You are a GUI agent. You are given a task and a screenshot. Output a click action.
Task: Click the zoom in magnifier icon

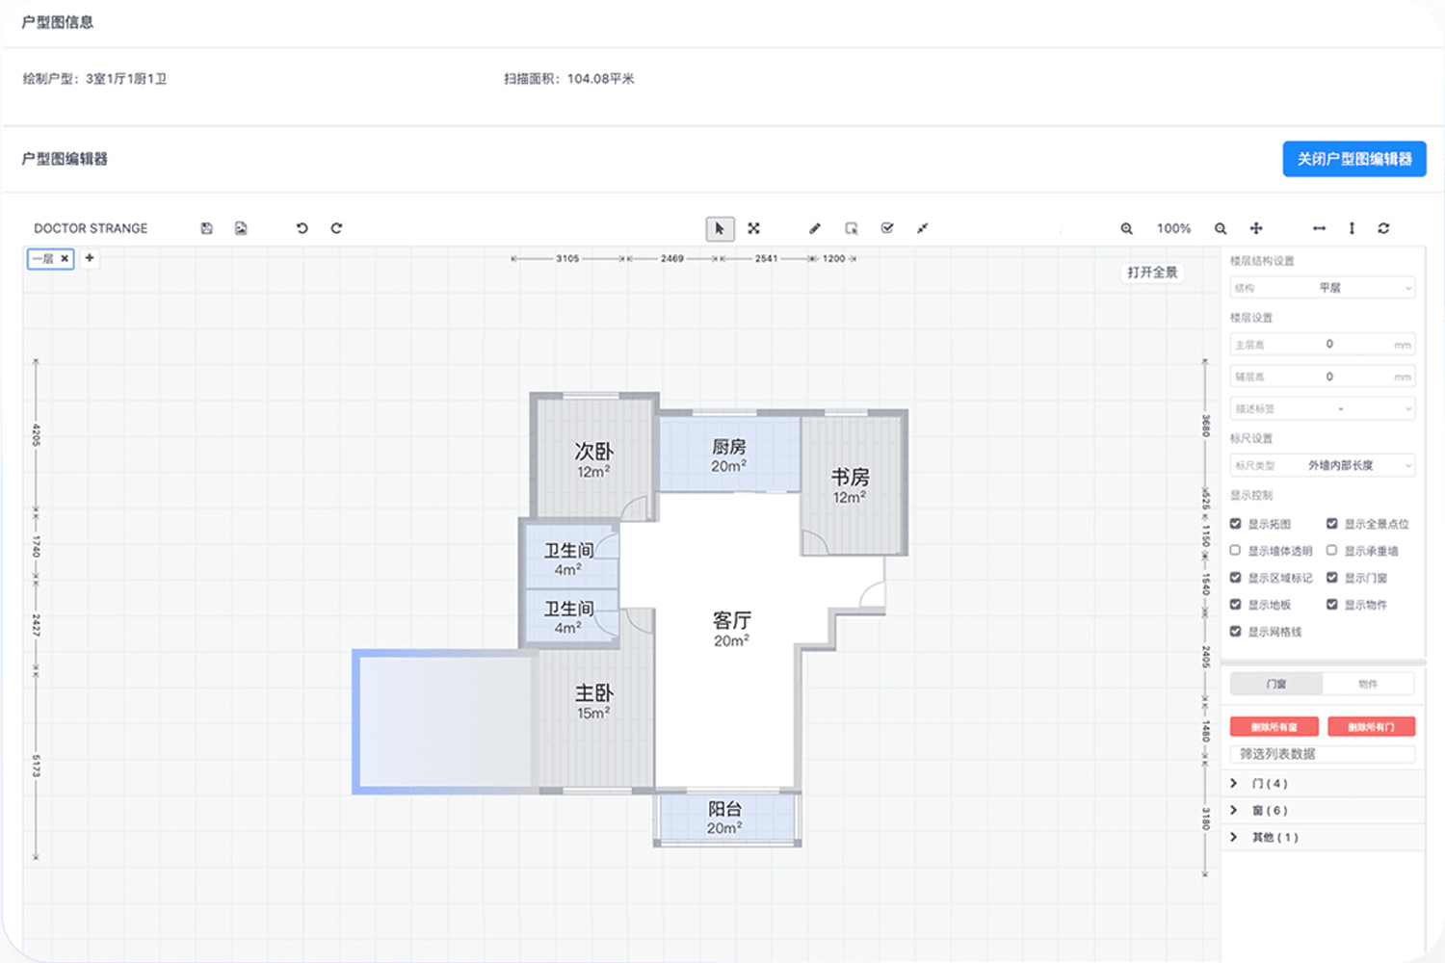point(1126,228)
